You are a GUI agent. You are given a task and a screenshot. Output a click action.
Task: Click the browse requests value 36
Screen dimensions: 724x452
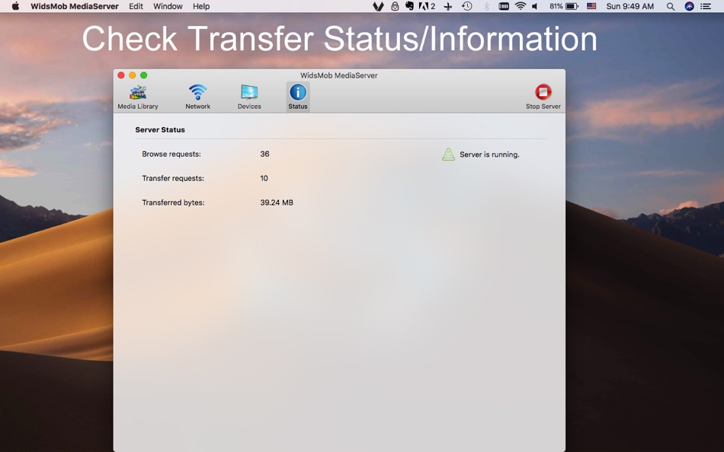point(264,154)
